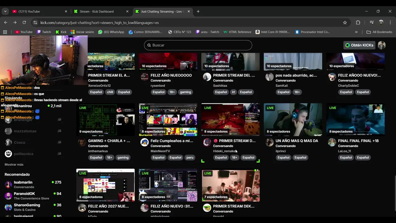
Task: Switch to the (1211) YouTube tab
Action: [40, 11]
